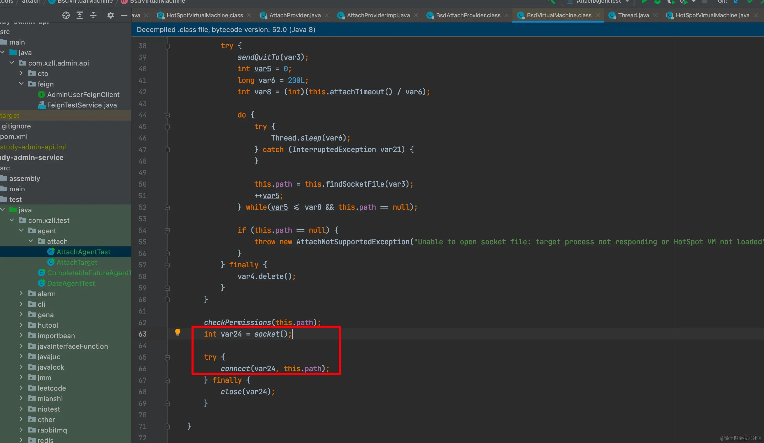Click the Debug bug icon
This screenshot has height=443, width=764.
coord(657,2)
